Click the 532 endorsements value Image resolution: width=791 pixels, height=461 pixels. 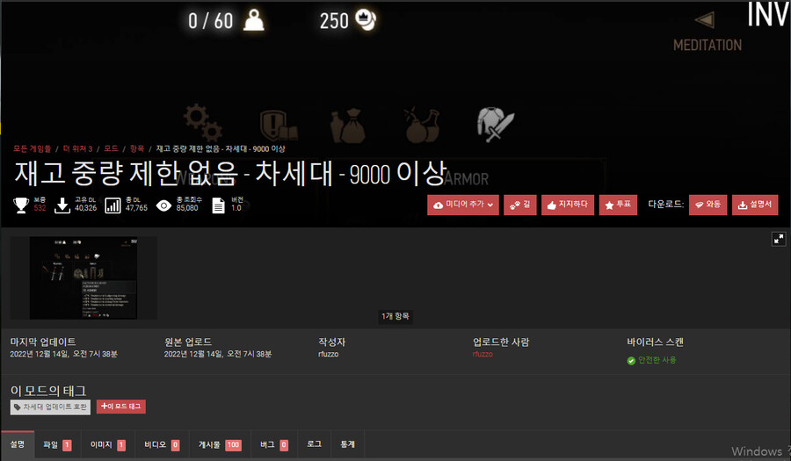pos(40,208)
